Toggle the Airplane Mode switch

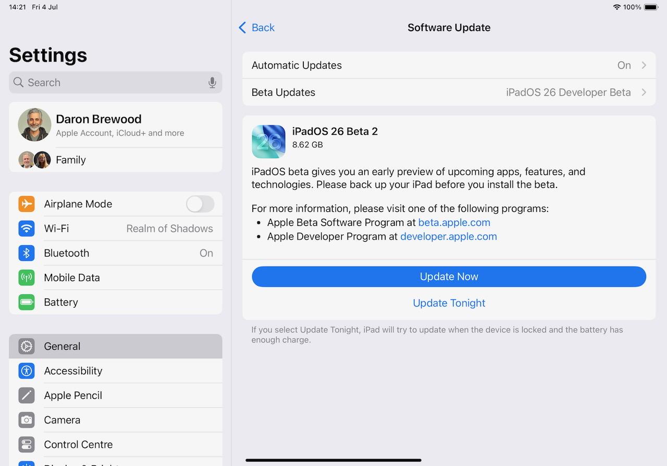tap(200, 204)
